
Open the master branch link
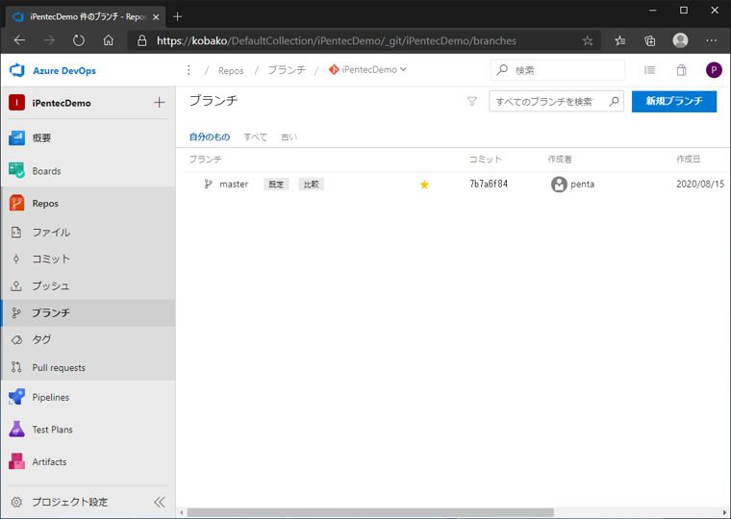[x=234, y=184]
